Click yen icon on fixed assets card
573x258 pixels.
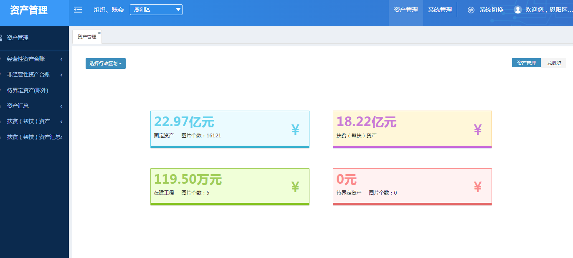(x=295, y=130)
